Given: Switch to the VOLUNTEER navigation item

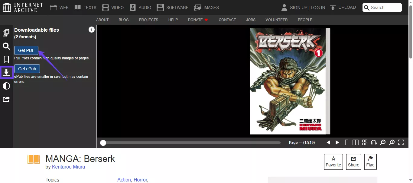Looking at the screenshot, I should tap(276, 20).
